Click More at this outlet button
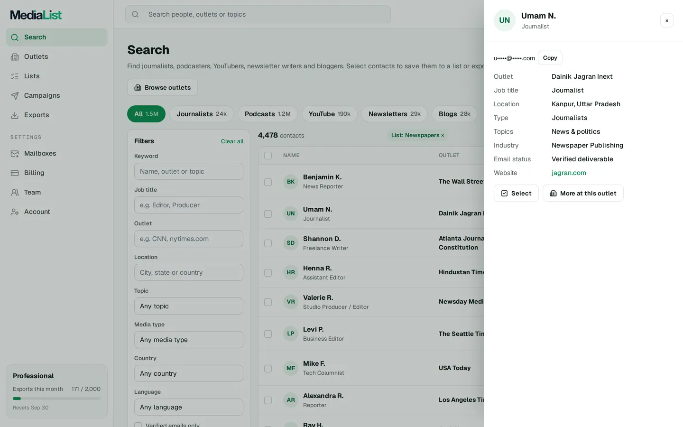 [583, 193]
